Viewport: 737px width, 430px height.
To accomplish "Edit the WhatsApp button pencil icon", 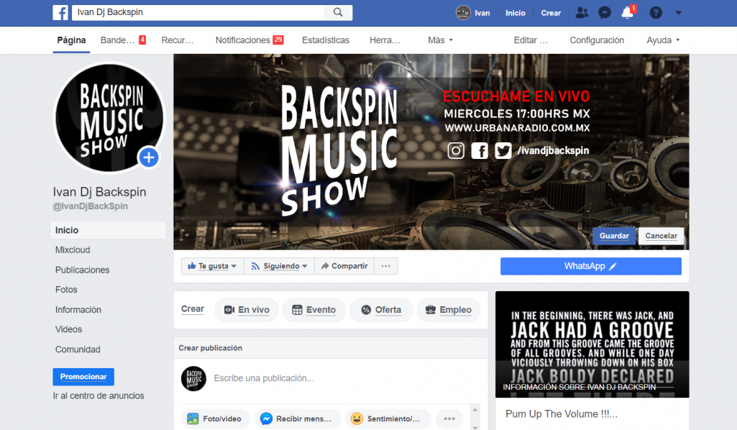I will click(613, 267).
